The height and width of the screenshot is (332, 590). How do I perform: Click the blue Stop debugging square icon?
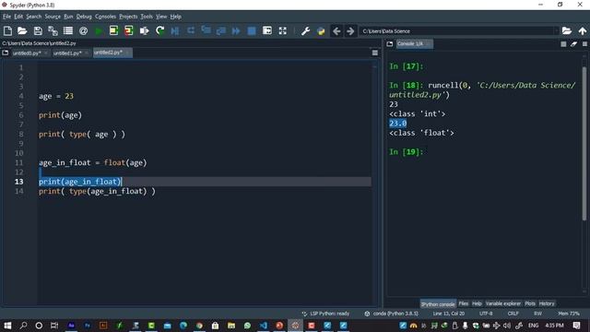(x=252, y=30)
